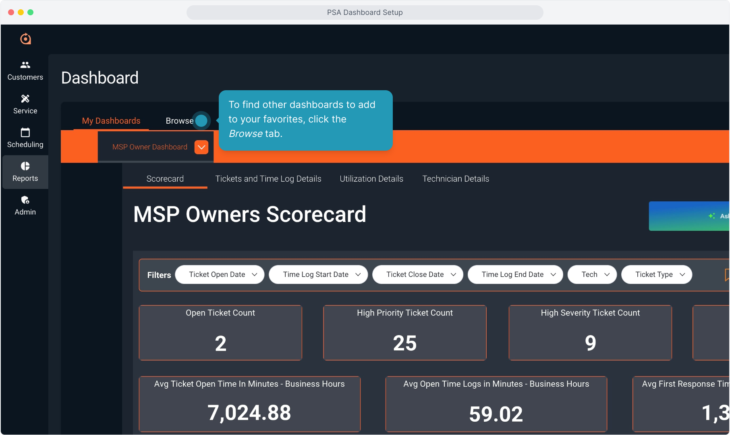Image resolution: width=730 pixels, height=435 pixels.
Task: Open the Customers section icon
Action: [25, 65]
